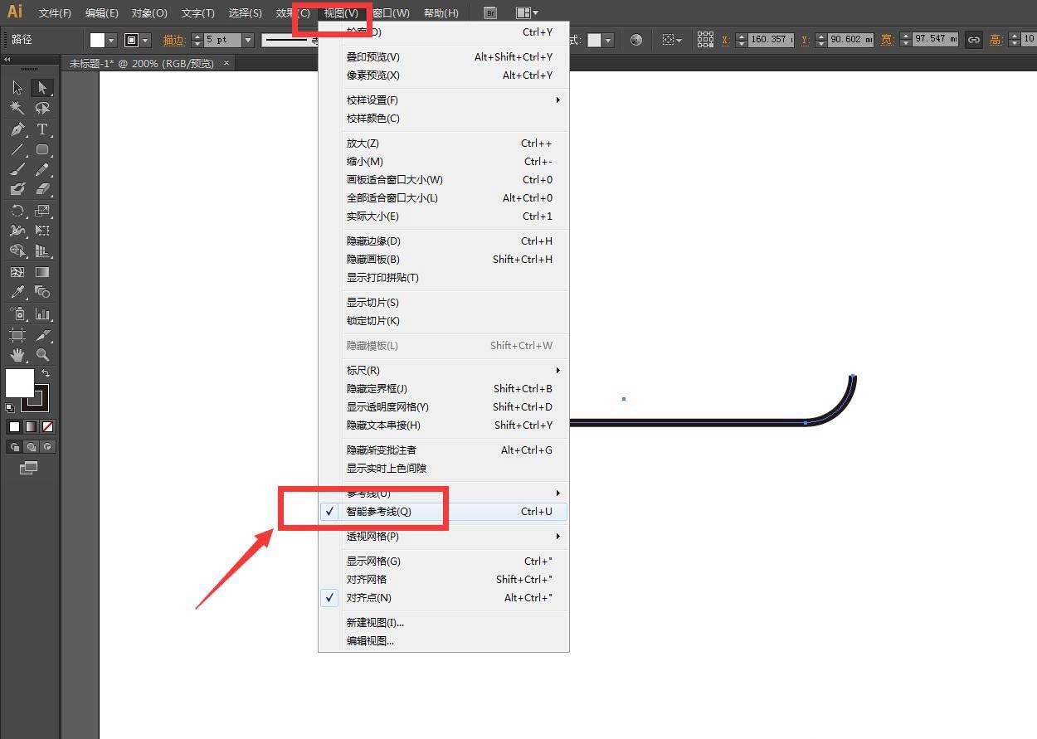Image resolution: width=1037 pixels, height=739 pixels.
Task: Open the stroke weight dropdown
Action: (247, 39)
